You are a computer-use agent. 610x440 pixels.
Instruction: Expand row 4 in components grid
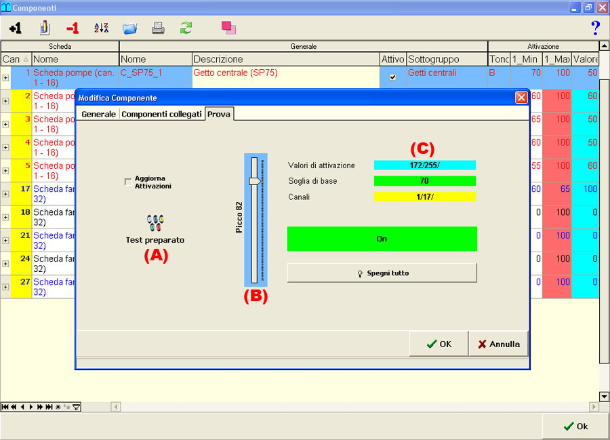pos(5,147)
